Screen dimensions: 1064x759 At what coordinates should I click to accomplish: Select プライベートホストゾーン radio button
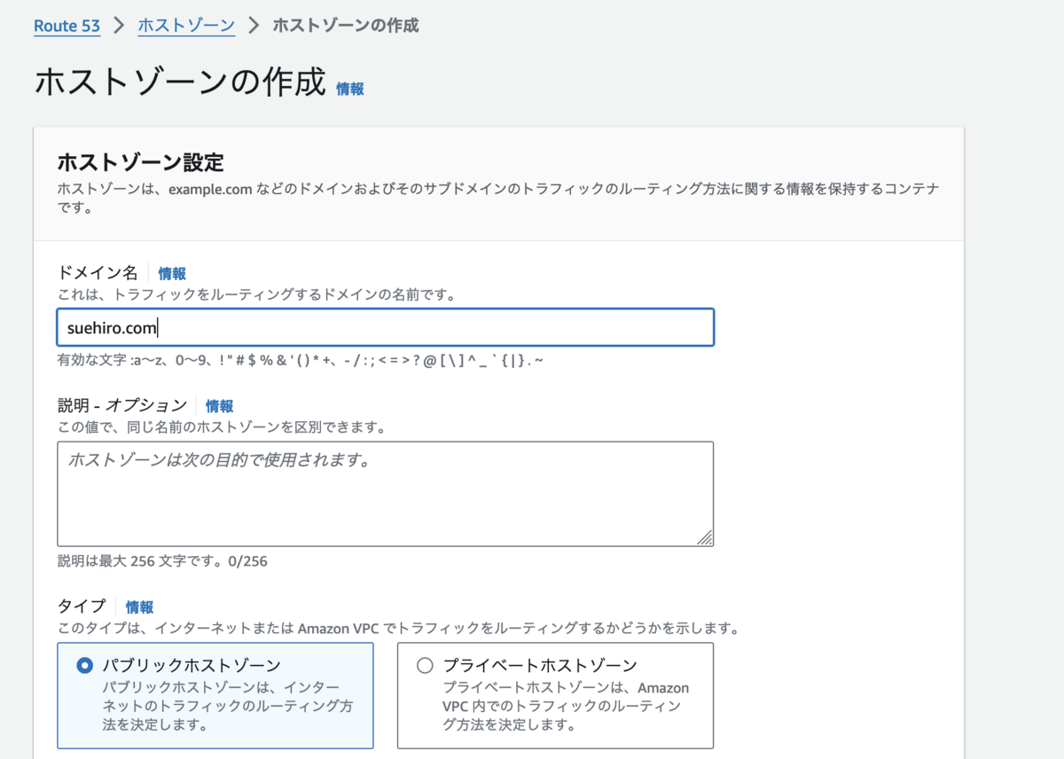pos(425,666)
